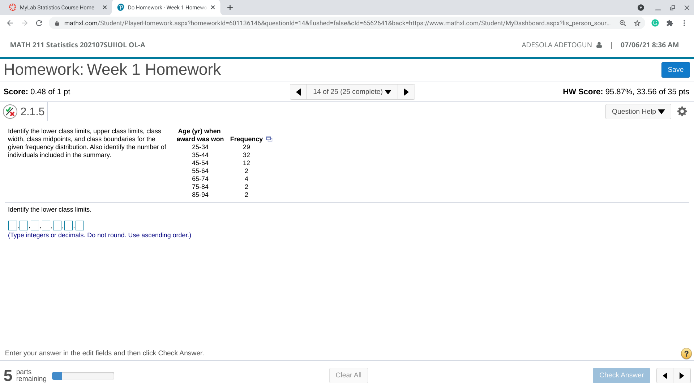Screen dimensions: 694x390
Task: Click the browser back navigation arrow
Action: [9, 23]
